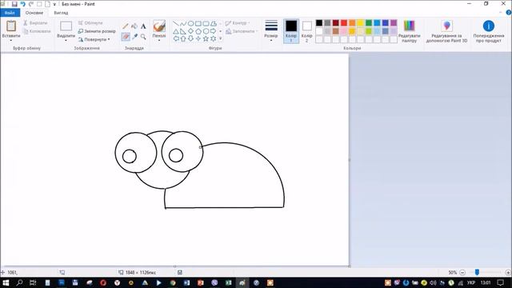Choose the Up arrow shape
Image resolution: width=512 pixels, height=288 pixels.
183,38
